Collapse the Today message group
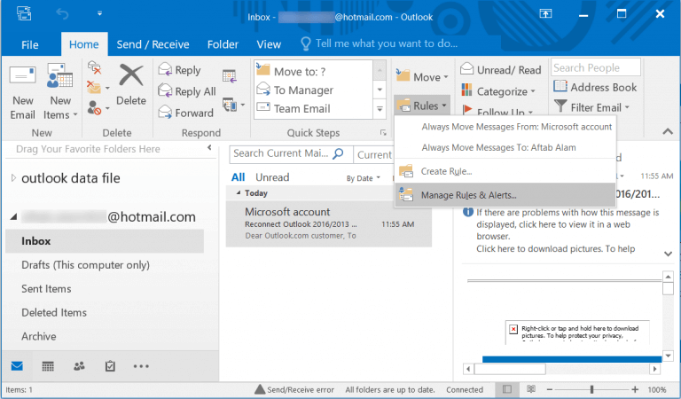 coord(238,192)
